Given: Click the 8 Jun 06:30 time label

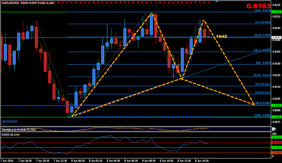Looking at the screenshot, I should tap(131, 160).
